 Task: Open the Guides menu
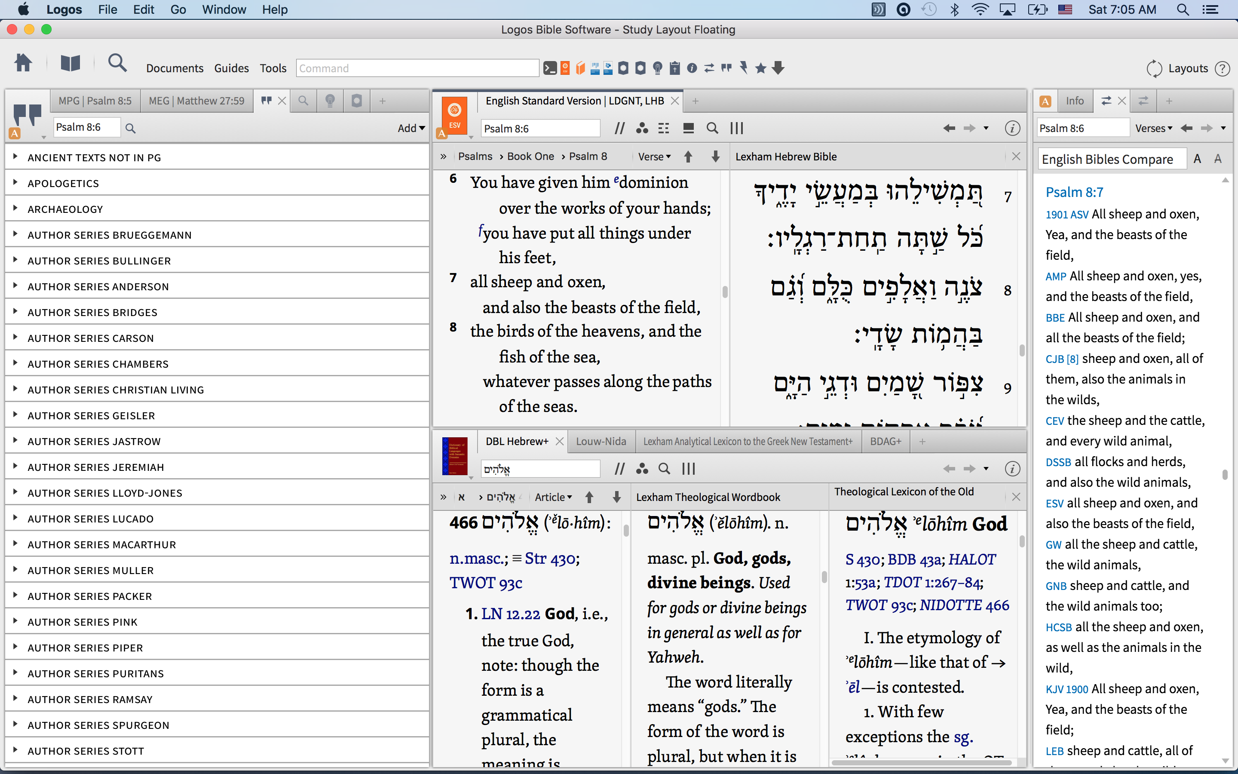pos(231,68)
